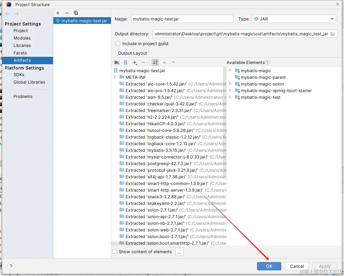Screen dimensions: 344x276
Task: Add a new artifact with plus icon
Action: coord(58,13)
